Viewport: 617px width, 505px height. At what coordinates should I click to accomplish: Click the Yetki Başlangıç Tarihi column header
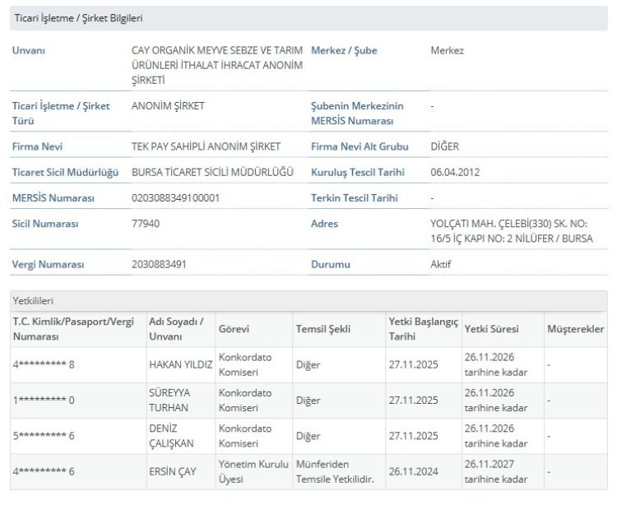click(x=422, y=329)
